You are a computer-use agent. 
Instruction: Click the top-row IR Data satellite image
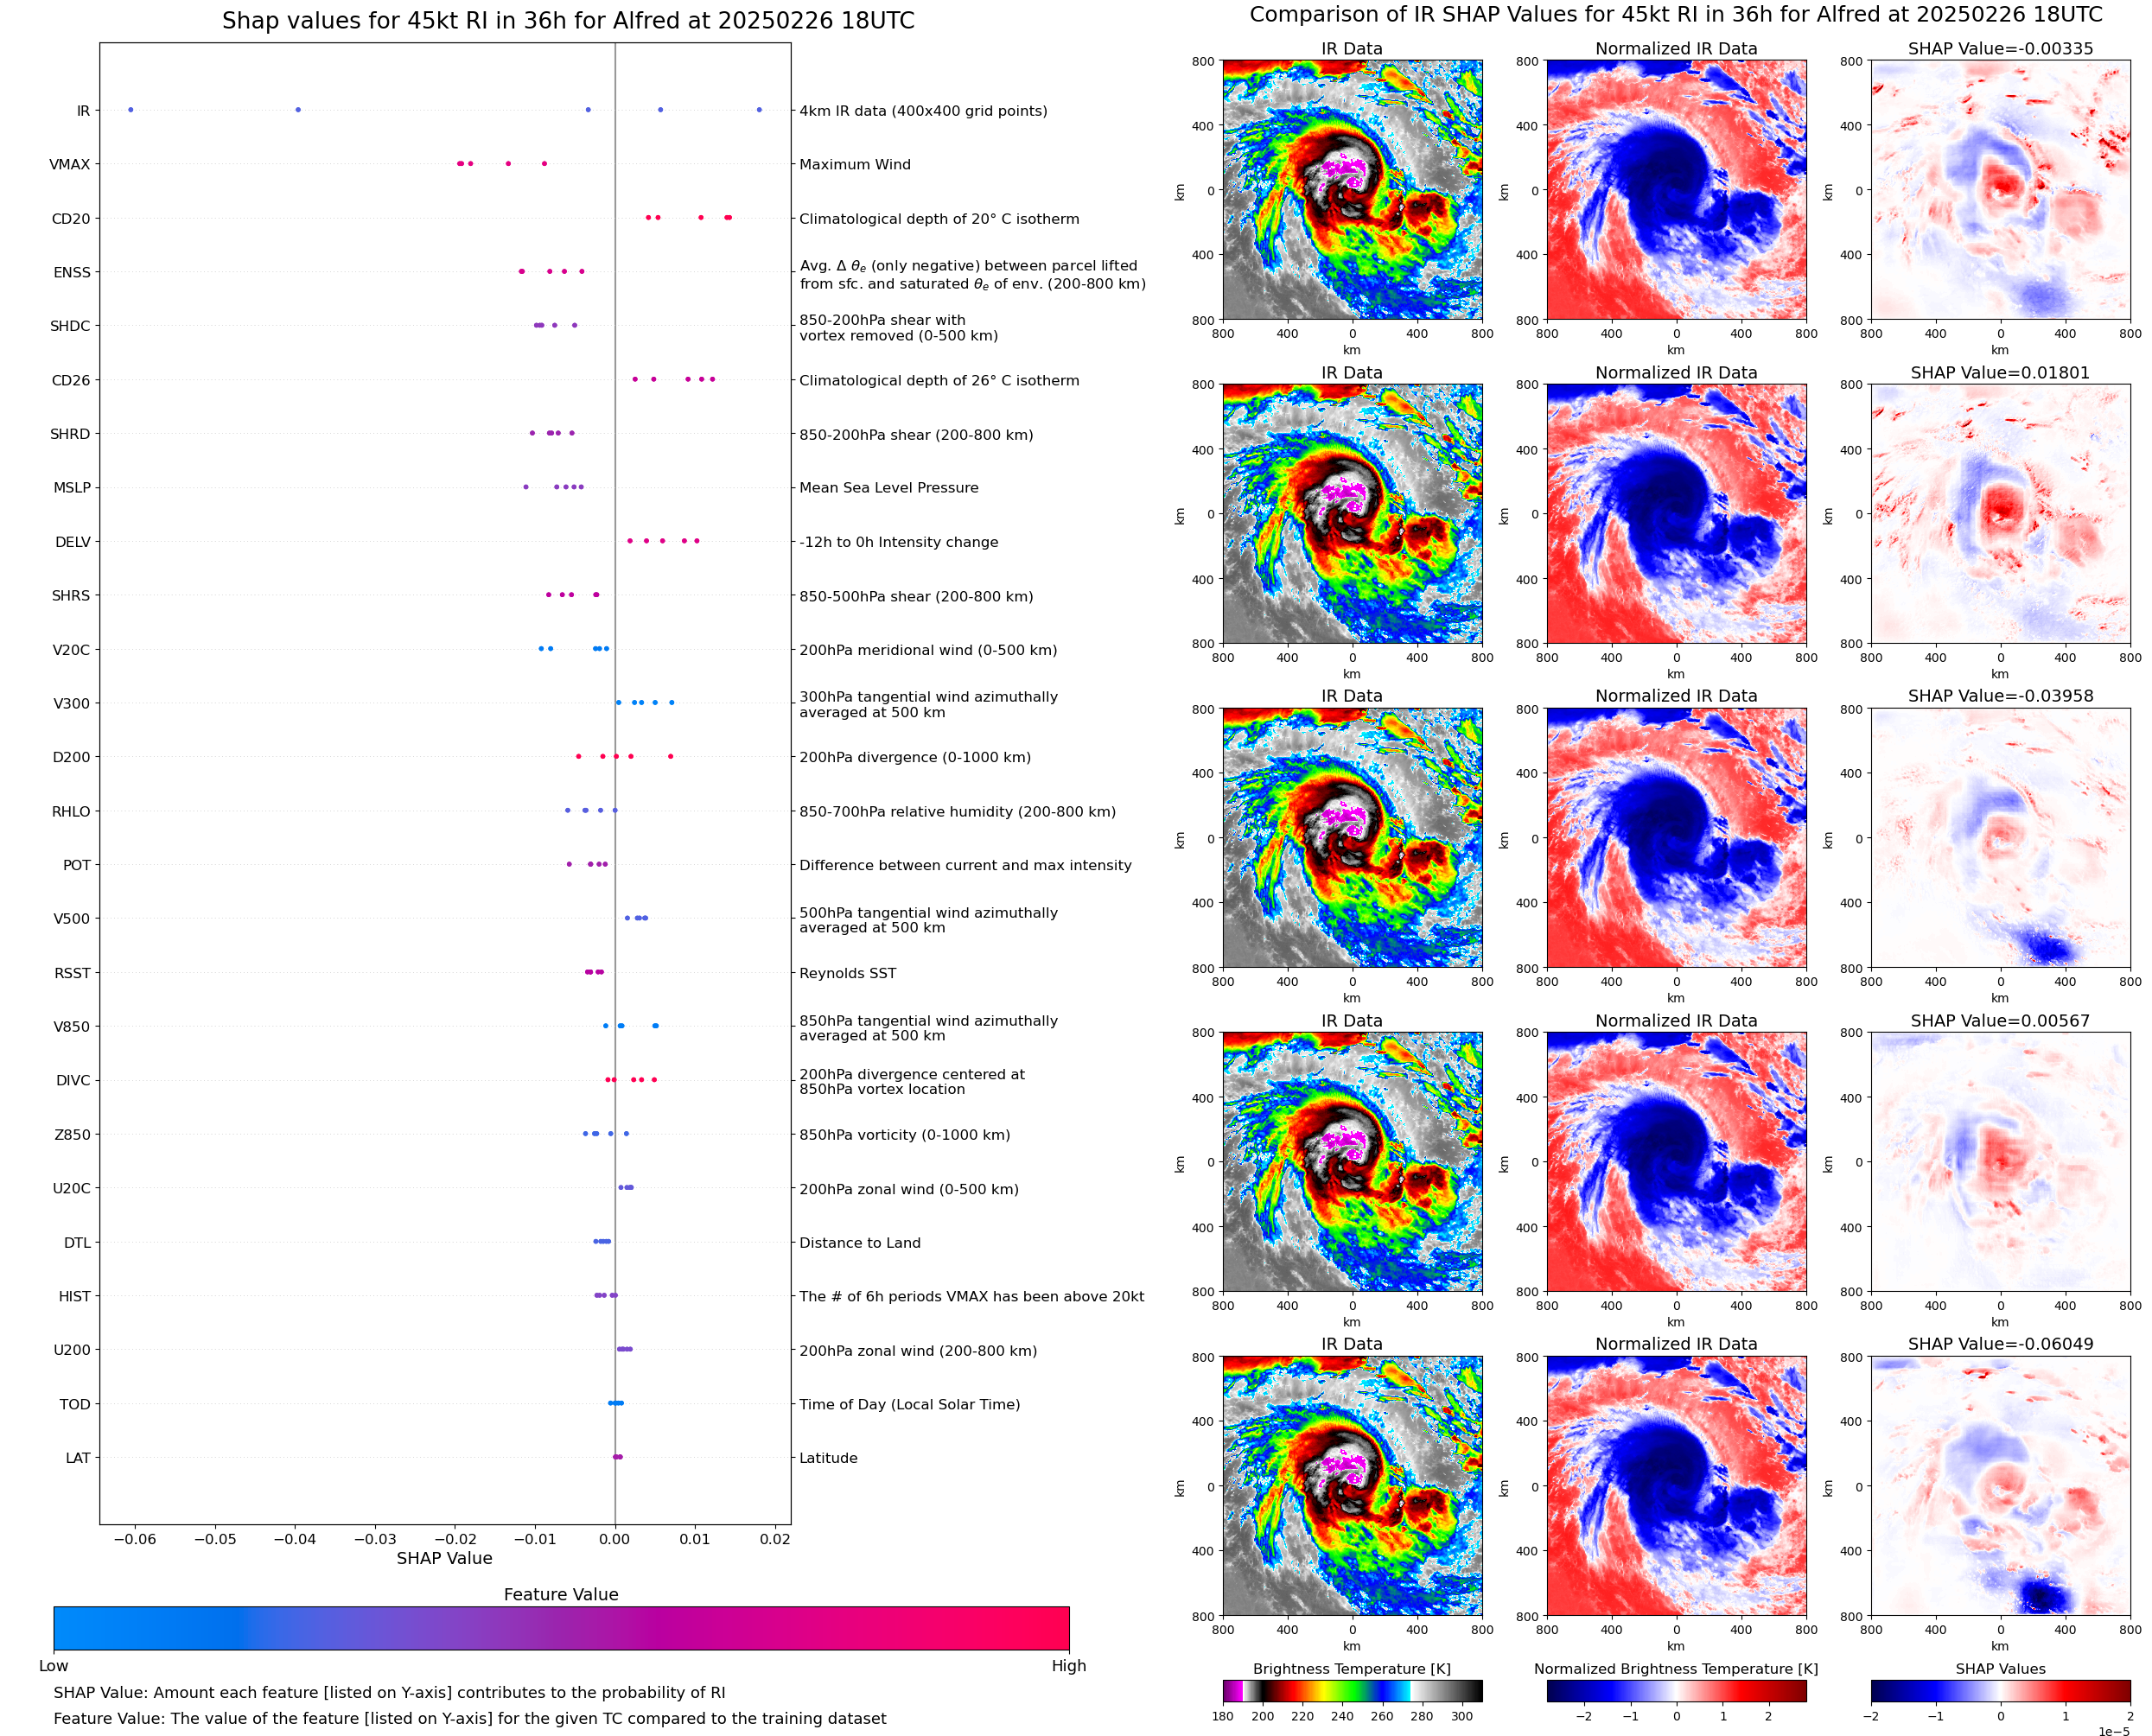click(1352, 190)
